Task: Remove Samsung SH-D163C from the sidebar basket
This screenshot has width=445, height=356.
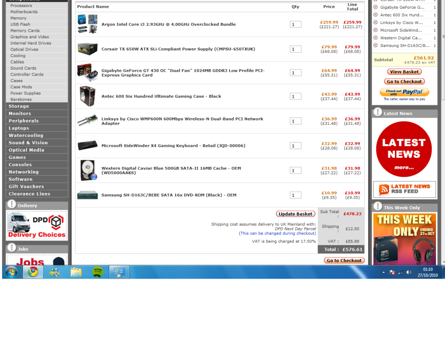Action: tap(375, 45)
